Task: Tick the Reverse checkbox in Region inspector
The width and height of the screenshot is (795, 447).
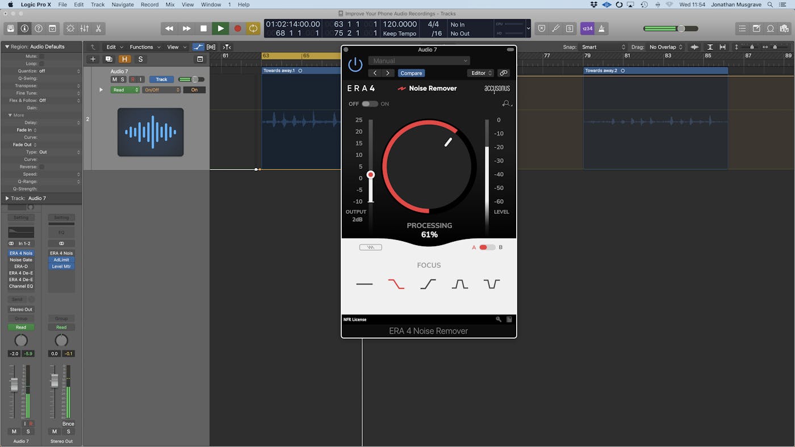Action: coord(41,167)
